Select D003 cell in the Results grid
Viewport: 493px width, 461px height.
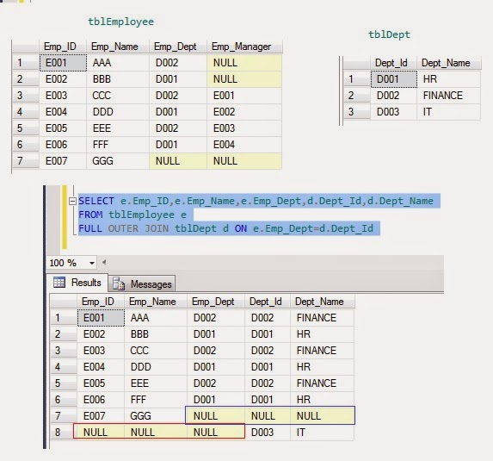point(268,432)
